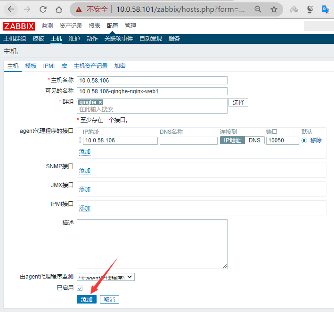
Task: Go to 主机 in the blue submenu bar
Action: 56,39
